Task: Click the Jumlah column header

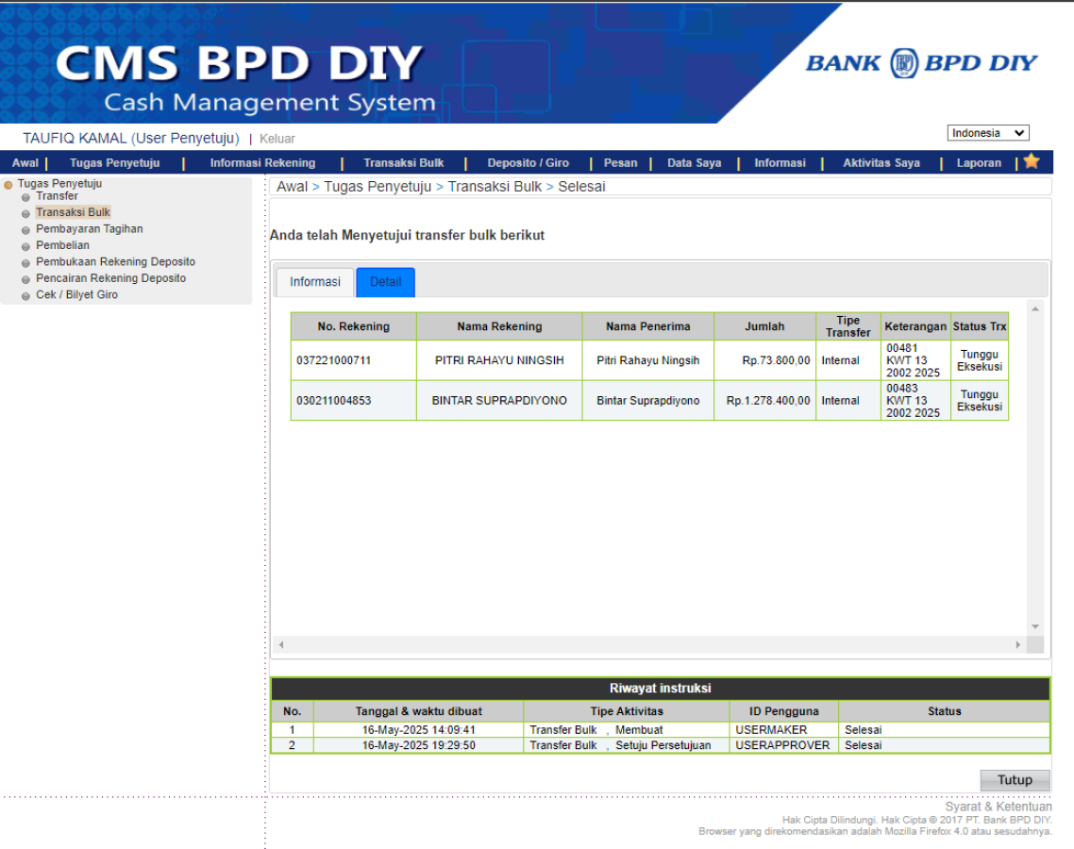Action: [x=765, y=326]
